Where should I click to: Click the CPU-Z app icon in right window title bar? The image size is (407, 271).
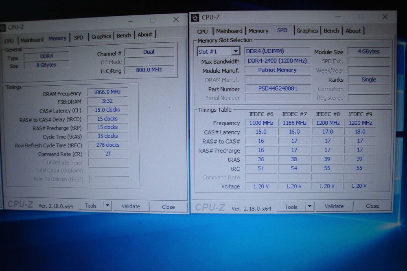point(195,17)
